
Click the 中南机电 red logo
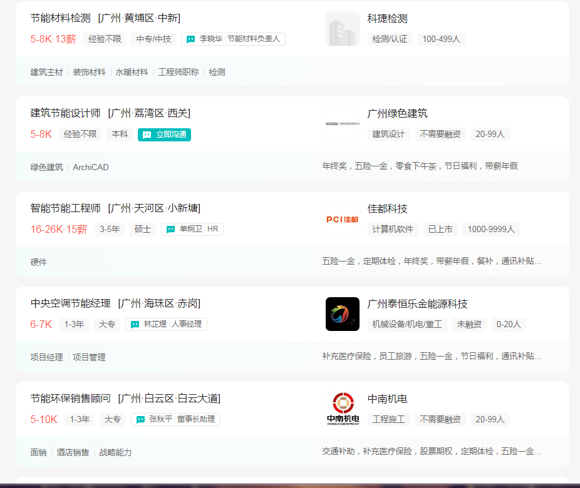(342, 409)
